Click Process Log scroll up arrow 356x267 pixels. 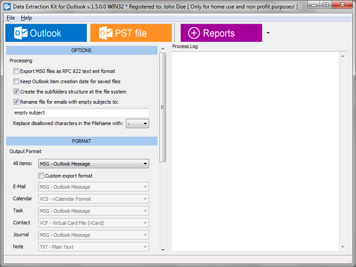(343, 56)
